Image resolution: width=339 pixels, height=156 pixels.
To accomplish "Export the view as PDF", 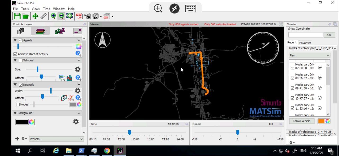I will click(x=79, y=16).
